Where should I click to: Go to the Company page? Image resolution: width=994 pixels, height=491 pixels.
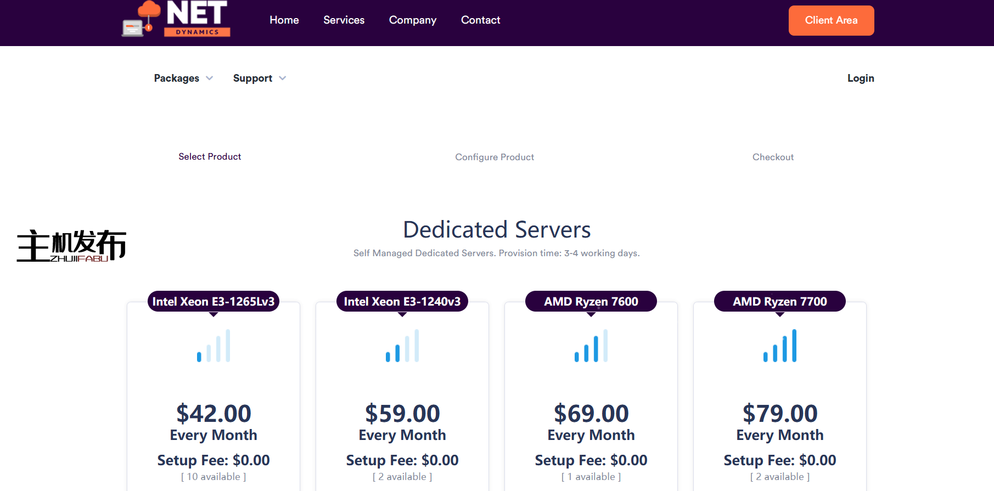[x=412, y=20]
